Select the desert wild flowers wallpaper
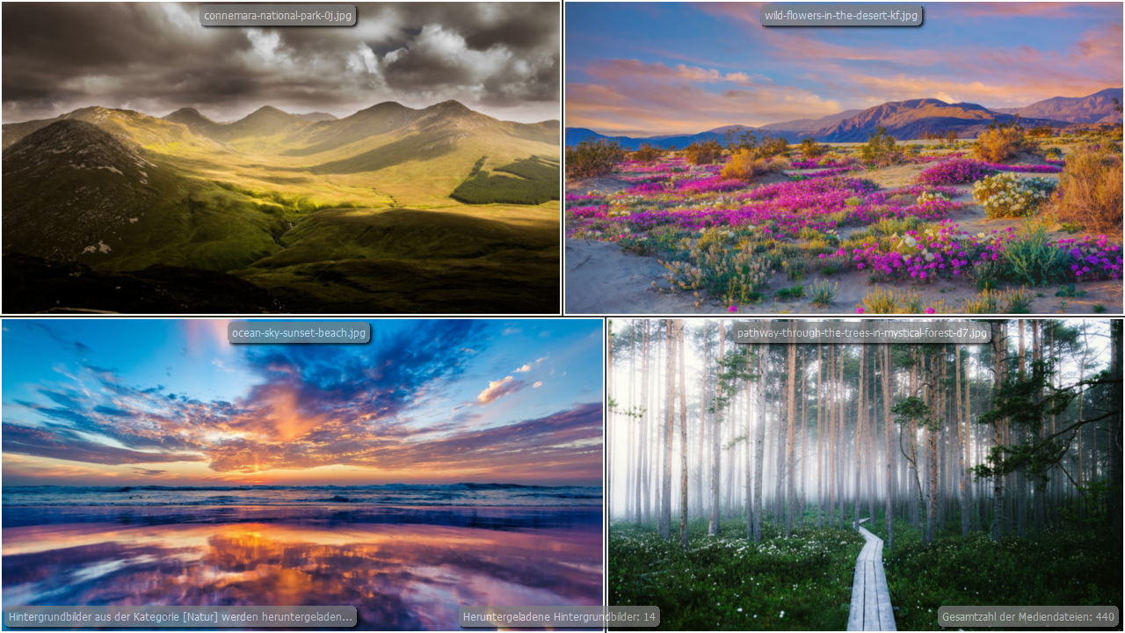This screenshot has height=633, width=1125. click(x=844, y=158)
